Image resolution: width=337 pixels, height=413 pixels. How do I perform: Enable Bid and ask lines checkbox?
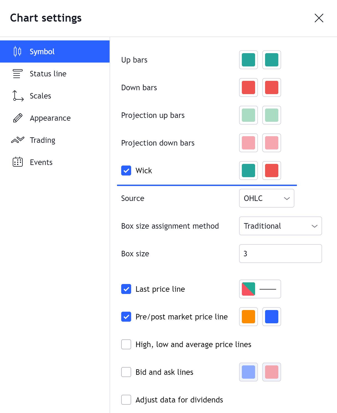coord(126,372)
